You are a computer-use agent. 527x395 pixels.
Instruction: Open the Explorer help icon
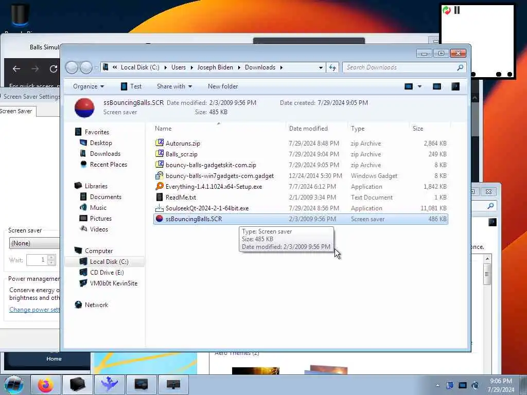(455, 86)
